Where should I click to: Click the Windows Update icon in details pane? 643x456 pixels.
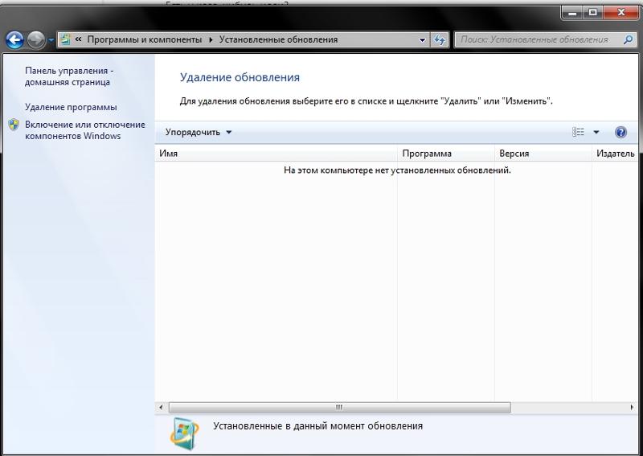[x=184, y=433]
